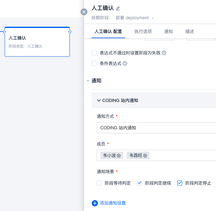Uncheck the 阶段判定继续 checkbox
The image size is (216, 211).
point(140,183)
